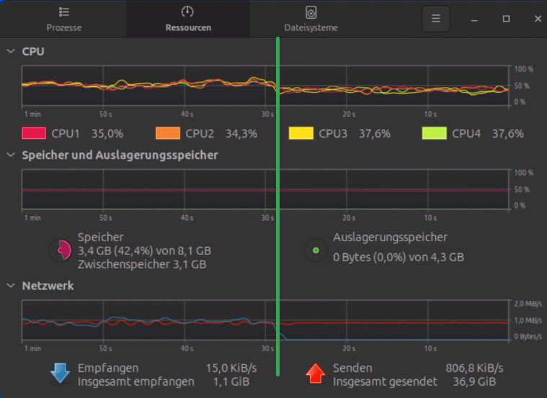Screen dimensions: 547x398
Task: Collapse Speicher und Auslagerungsspeicher section
Action: [x=11, y=155]
